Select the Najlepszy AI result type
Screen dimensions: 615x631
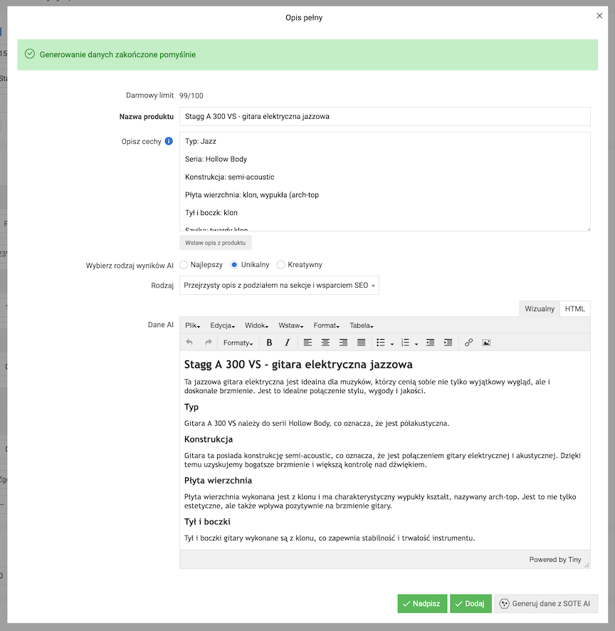184,265
